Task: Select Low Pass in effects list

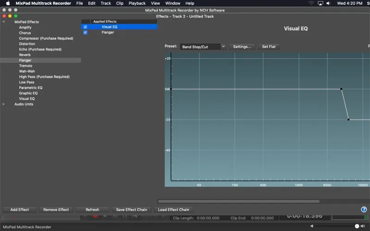Action: click(x=26, y=82)
